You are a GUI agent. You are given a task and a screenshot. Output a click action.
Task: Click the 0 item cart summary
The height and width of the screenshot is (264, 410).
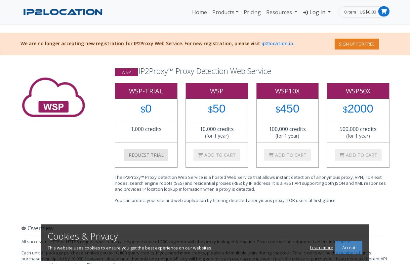[350, 12]
